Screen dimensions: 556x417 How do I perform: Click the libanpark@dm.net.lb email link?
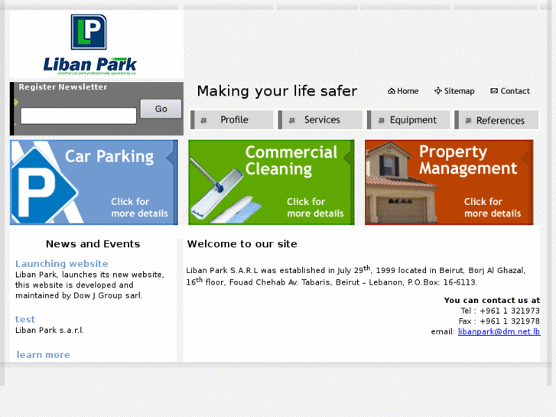(499, 332)
